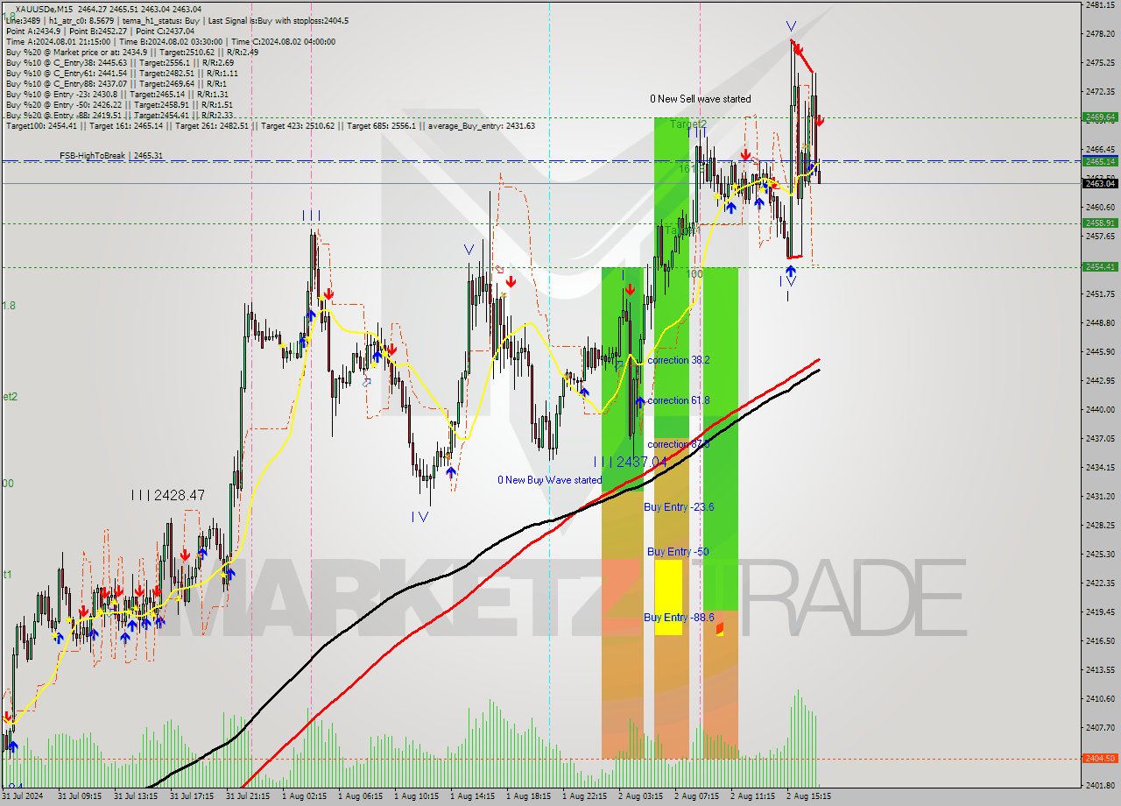Click the 2440.00 price scale value
Viewport: 1121px width, 806px height.
point(1099,409)
